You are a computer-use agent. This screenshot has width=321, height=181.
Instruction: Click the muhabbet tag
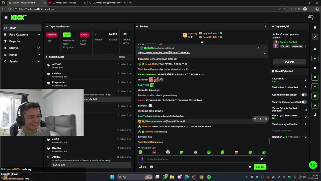tap(297, 46)
